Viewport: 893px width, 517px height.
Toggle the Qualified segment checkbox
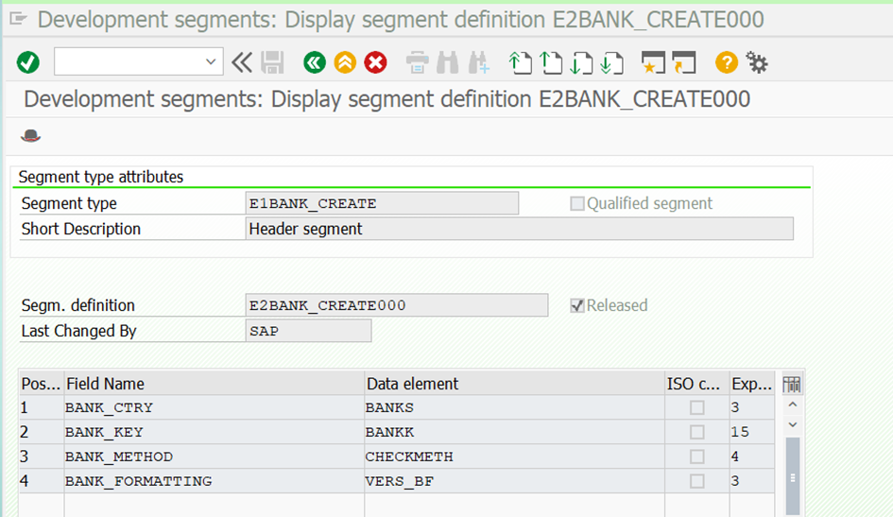tap(577, 203)
